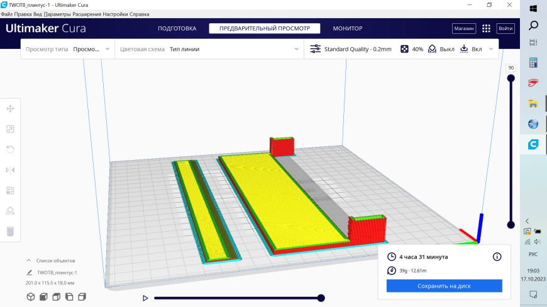Viewport: 547px width, 307px height.
Task: Select the Move tool in left toolbar
Action: (x=10, y=109)
